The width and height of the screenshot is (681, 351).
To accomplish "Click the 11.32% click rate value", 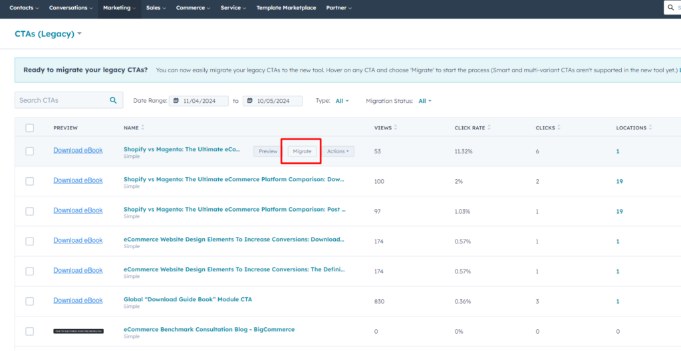I will [x=464, y=152].
